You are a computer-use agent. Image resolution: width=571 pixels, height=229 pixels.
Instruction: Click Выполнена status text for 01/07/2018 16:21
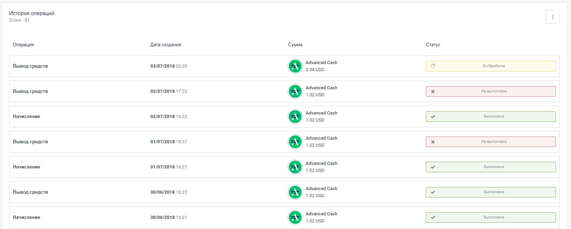coord(494,167)
